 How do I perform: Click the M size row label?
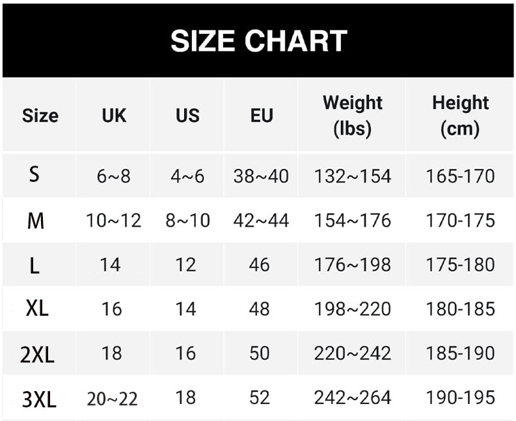coord(36,220)
